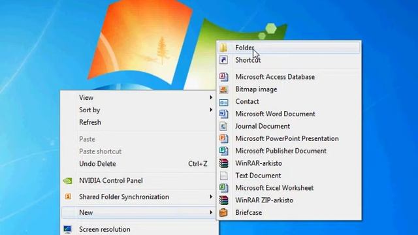The height and width of the screenshot is (235, 418).
Task: Select Briefcase label in submenu
Action: click(248, 212)
